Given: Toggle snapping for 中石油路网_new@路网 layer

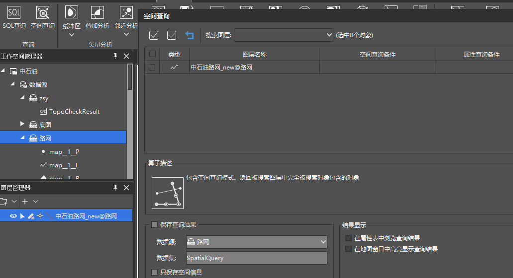Looking at the screenshot, I should (40, 215).
